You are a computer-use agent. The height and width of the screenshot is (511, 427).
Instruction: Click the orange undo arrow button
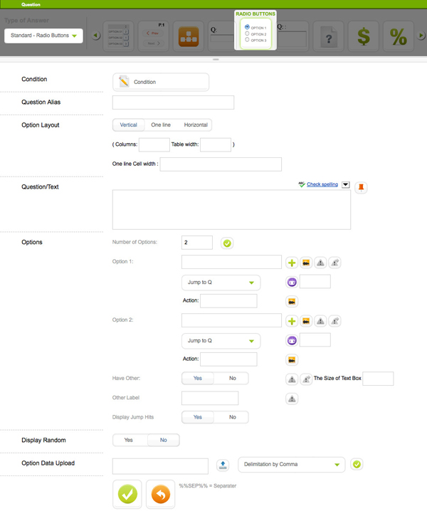pyautogui.click(x=160, y=494)
